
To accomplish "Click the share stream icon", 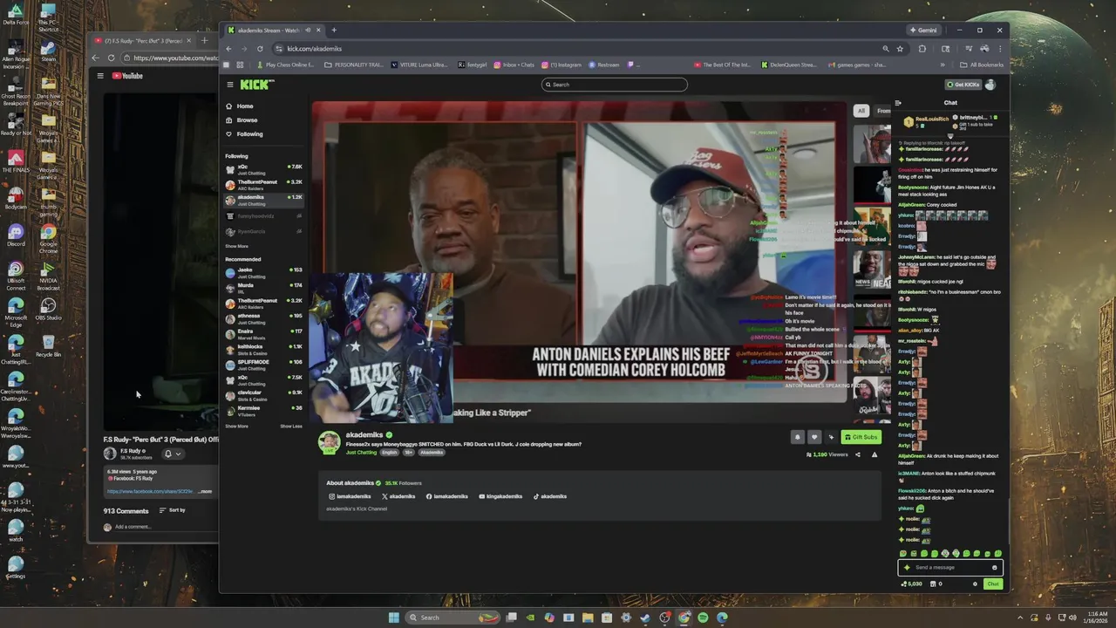I will pos(858,454).
